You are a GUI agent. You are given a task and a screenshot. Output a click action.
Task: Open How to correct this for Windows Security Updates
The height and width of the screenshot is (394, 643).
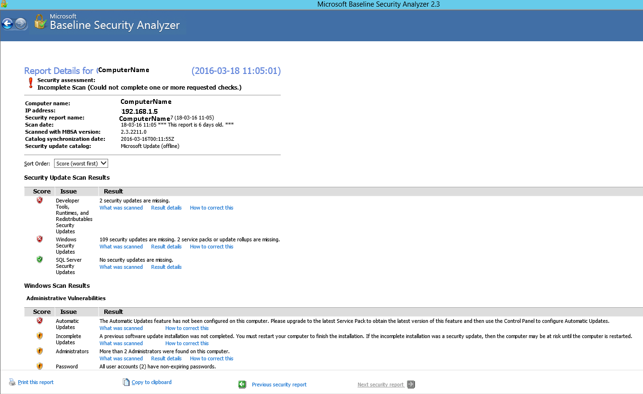click(x=211, y=247)
